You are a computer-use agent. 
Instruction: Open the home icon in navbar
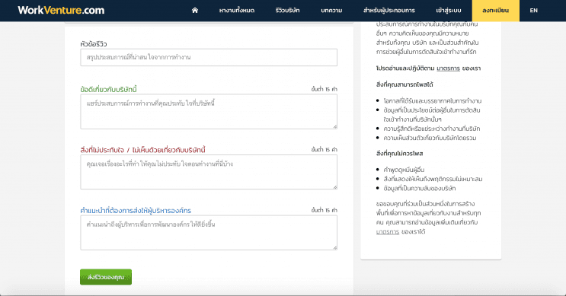coord(195,11)
